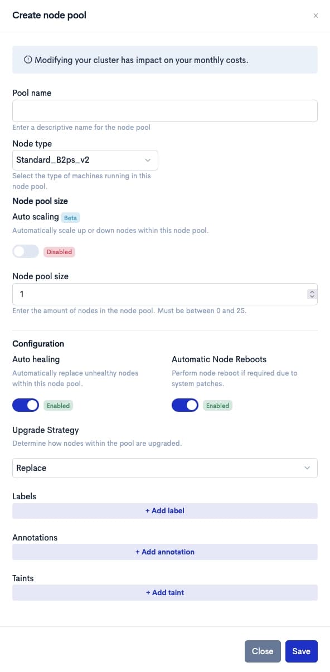Focus the Pool name text field

165,111
